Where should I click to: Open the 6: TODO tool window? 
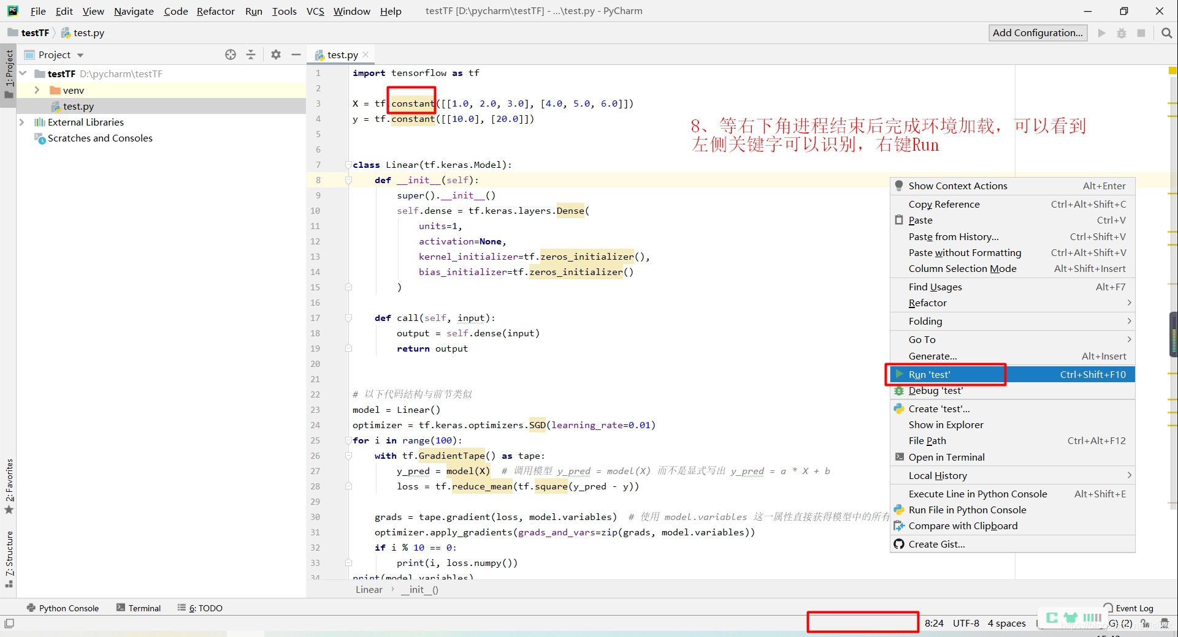pyautogui.click(x=200, y=608)
